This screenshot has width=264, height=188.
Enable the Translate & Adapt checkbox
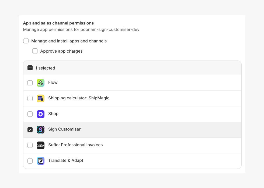(30, 161)
